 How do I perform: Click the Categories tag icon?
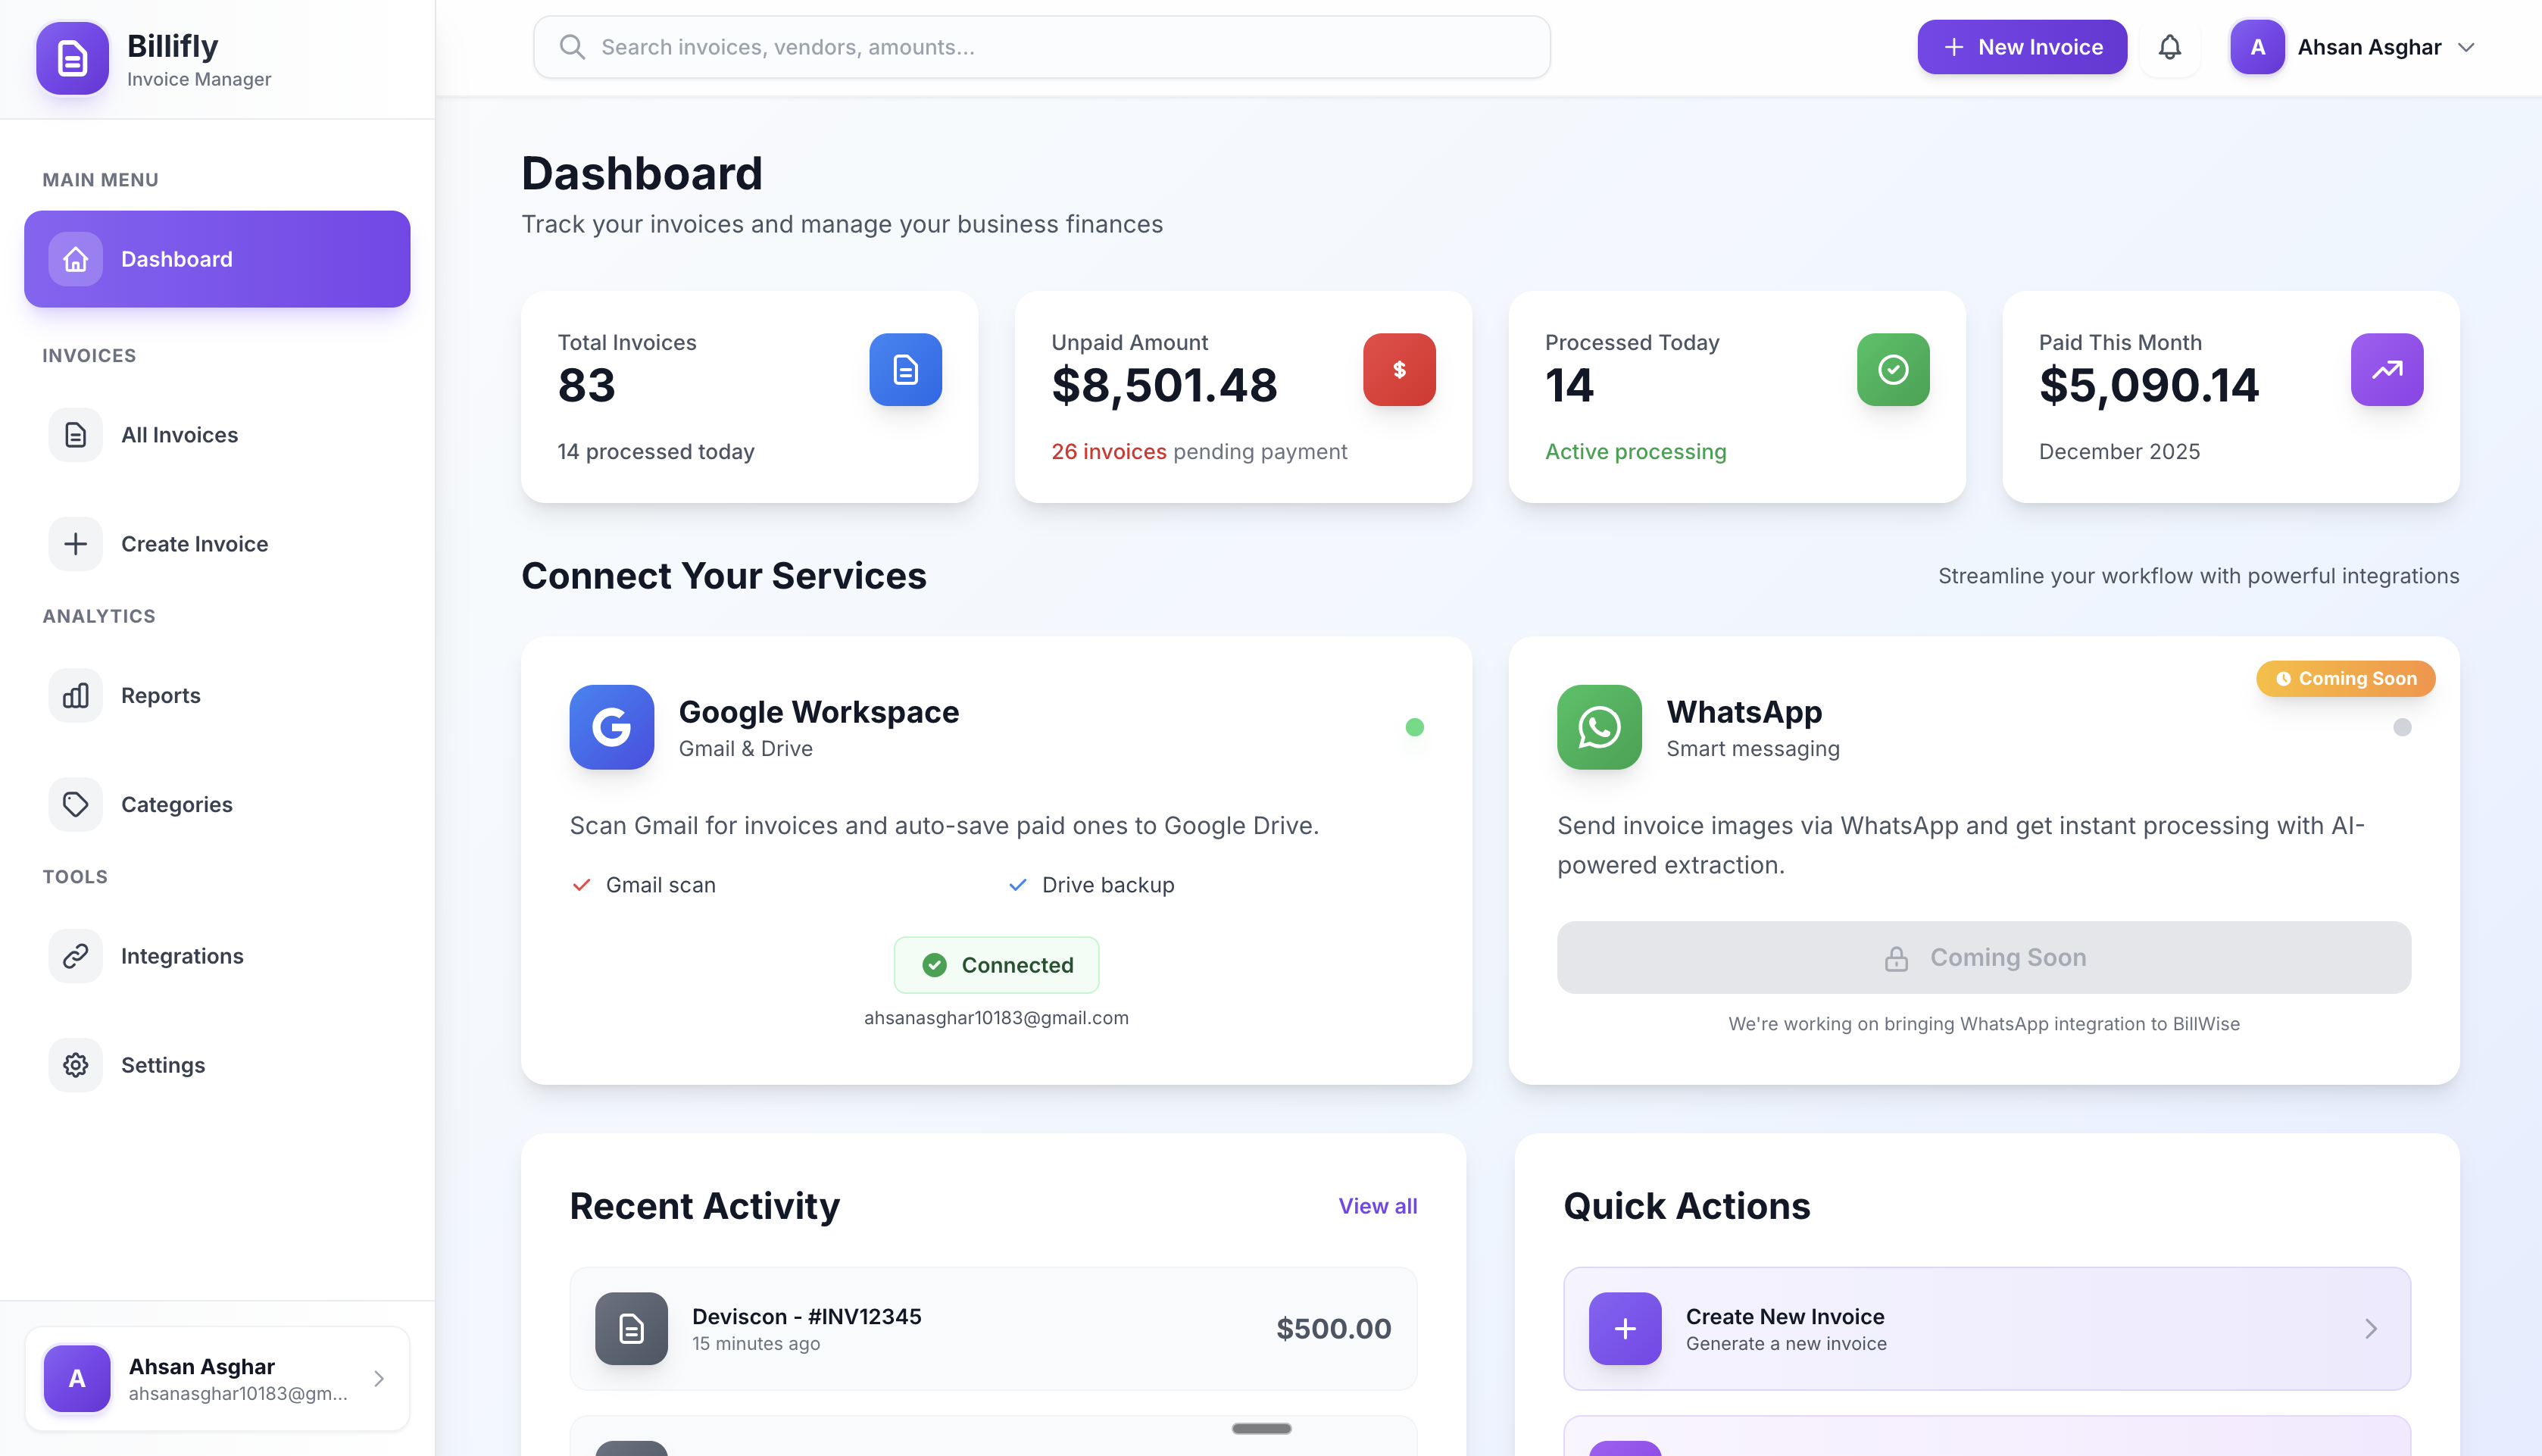(76, 804)
